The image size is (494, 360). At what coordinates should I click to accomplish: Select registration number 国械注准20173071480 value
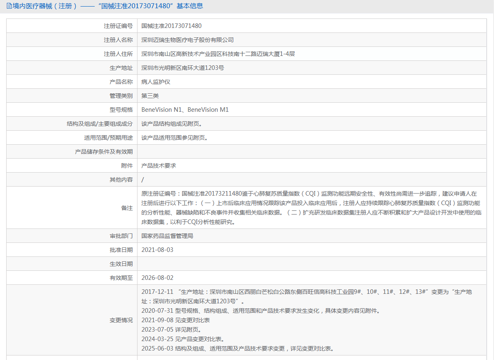(172, 26)
